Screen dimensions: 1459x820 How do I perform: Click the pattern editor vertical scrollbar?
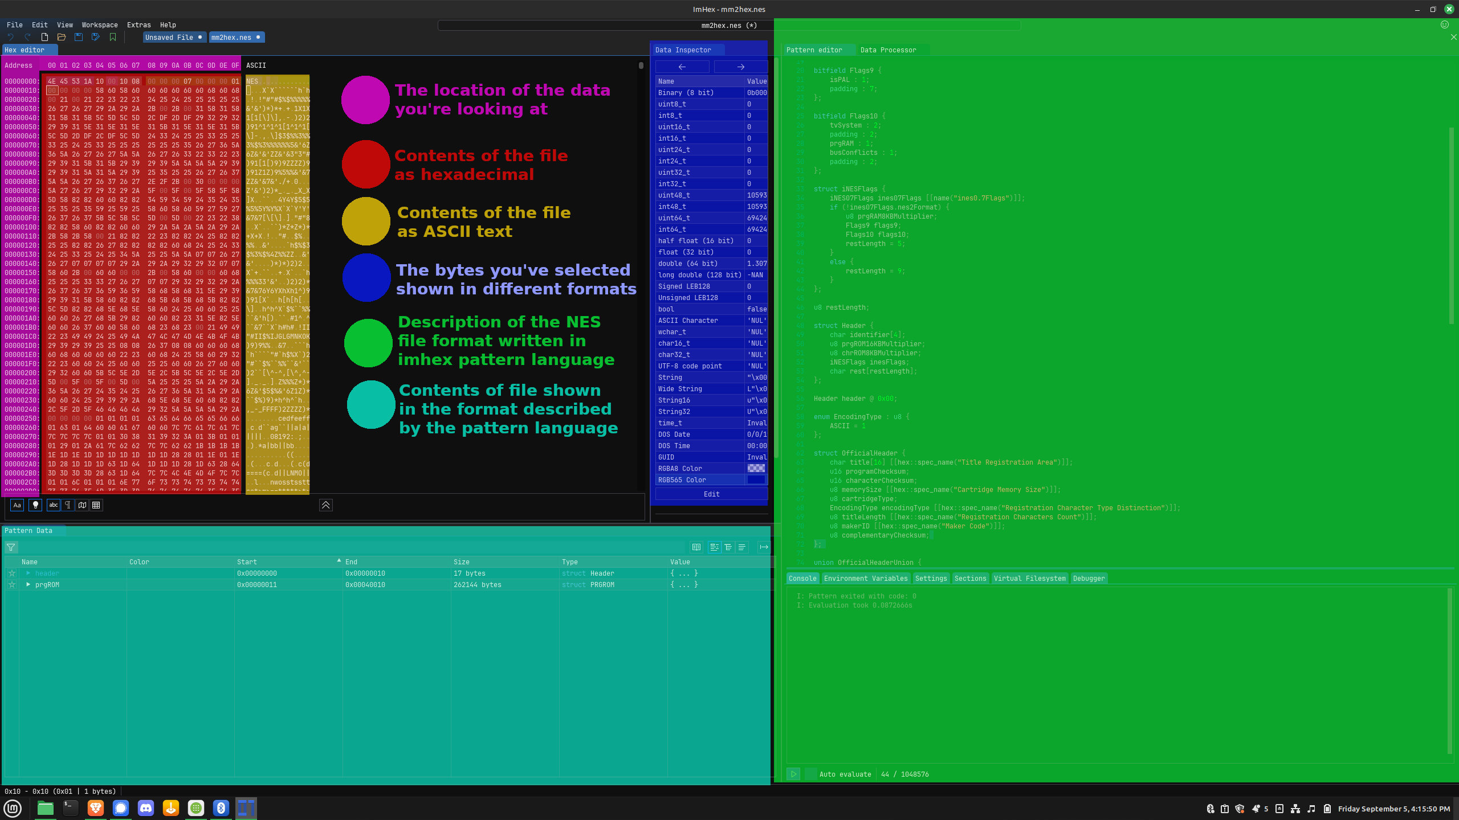pos(1451,225)
